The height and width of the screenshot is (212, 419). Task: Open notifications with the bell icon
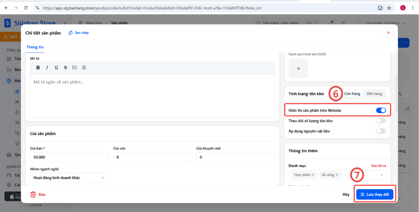pyautogui.click(x=332, y=23)
